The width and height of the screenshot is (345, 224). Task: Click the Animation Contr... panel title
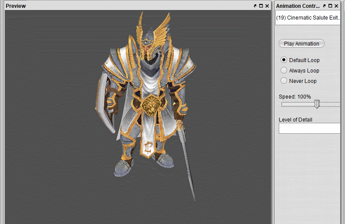click(298, 6)
